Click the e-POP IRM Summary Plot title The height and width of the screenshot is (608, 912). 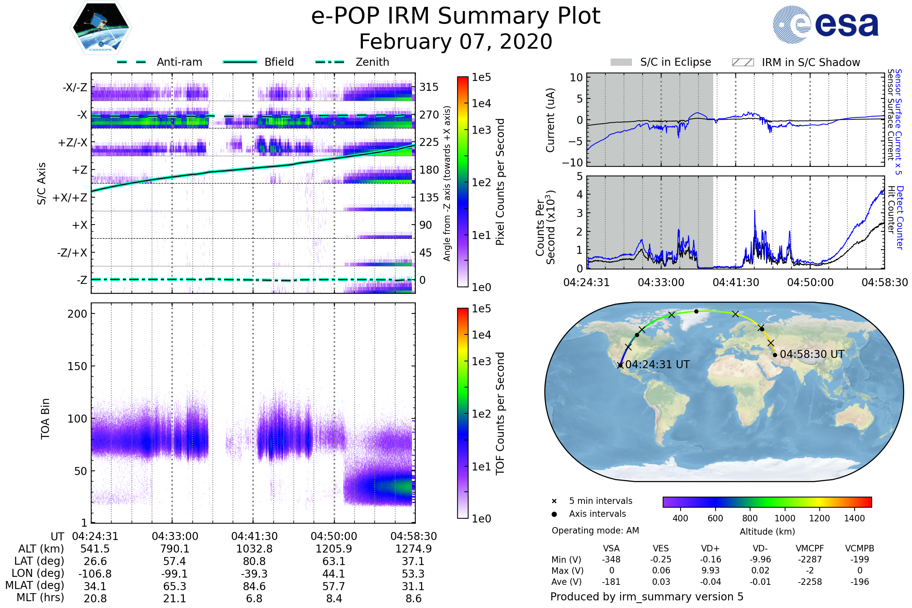click(456, 16)
